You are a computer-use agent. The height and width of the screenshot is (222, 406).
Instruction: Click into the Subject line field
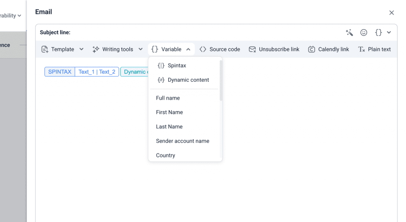coord(198,33)
